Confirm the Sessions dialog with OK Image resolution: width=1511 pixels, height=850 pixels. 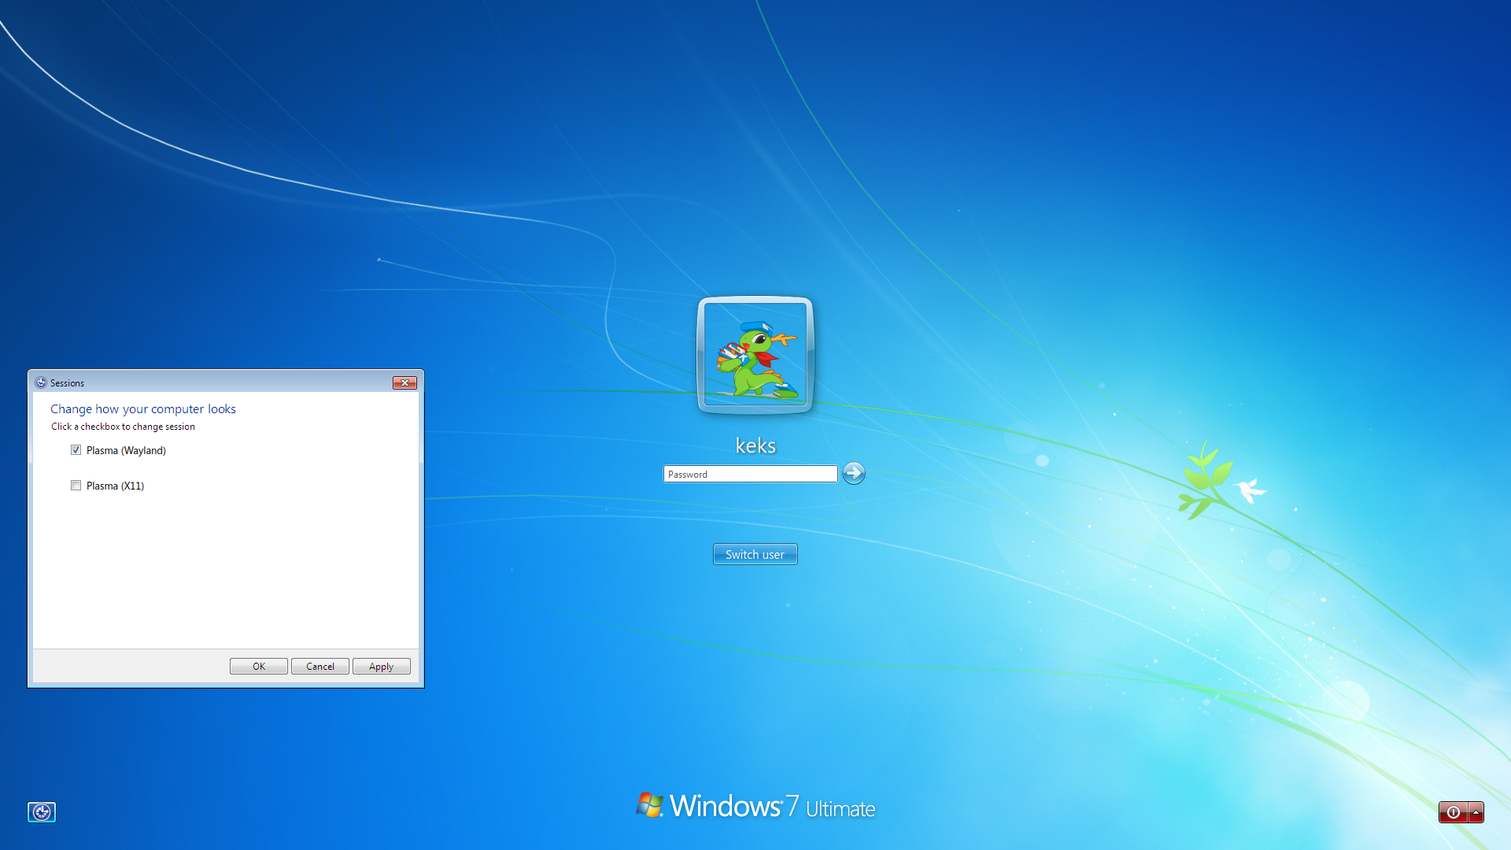pos(259,666)
